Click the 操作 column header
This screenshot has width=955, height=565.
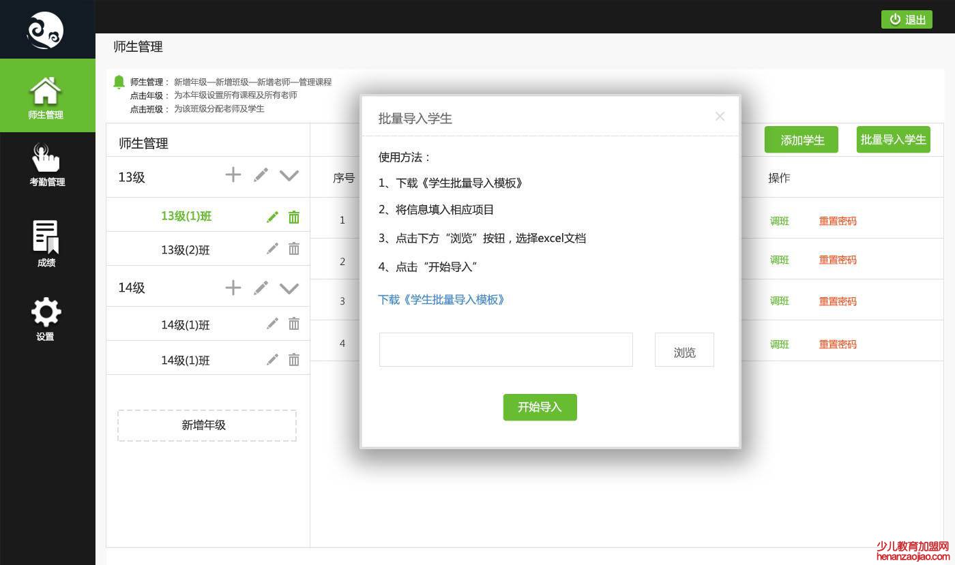(x=779, y=177)
